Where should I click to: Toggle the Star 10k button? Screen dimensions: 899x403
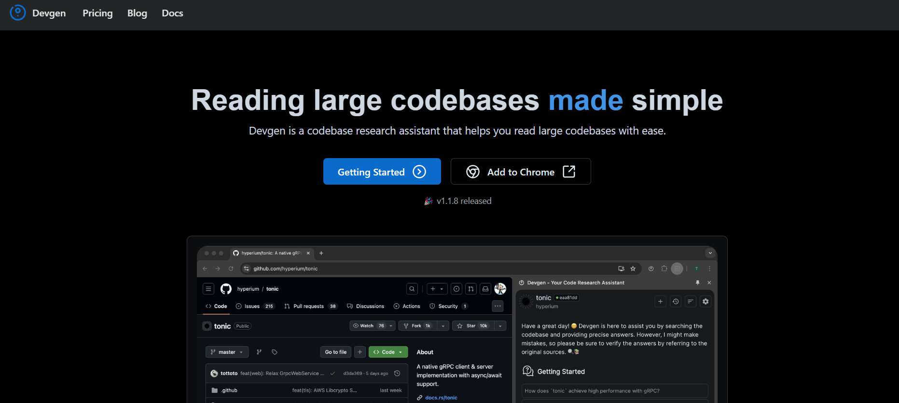coord(473,326)
